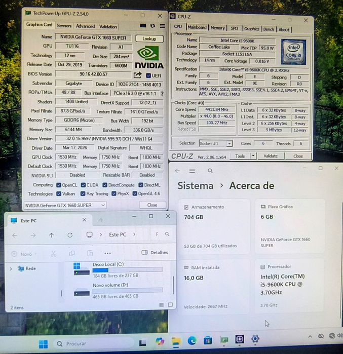
Task: Switch to large icons view in File Explorer
Action: tap(170, 305)
